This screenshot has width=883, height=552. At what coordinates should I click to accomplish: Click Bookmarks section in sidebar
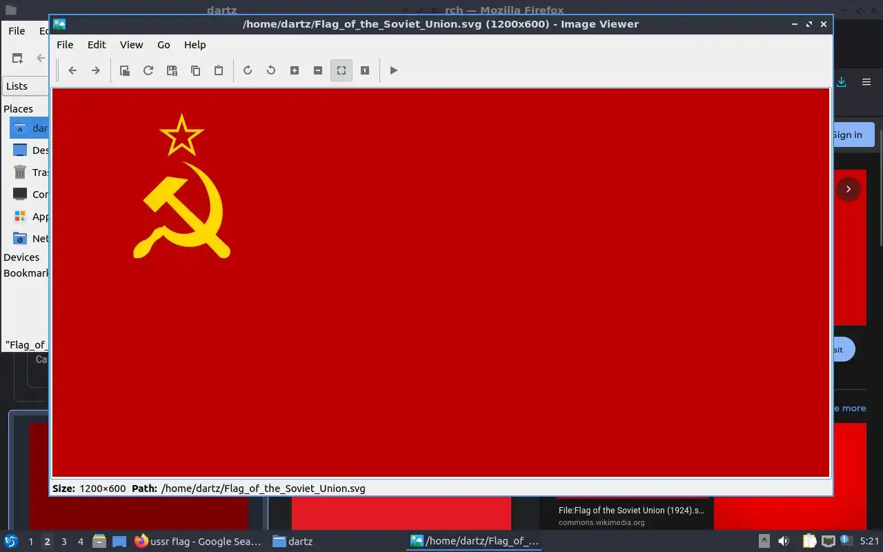(26, 273)
